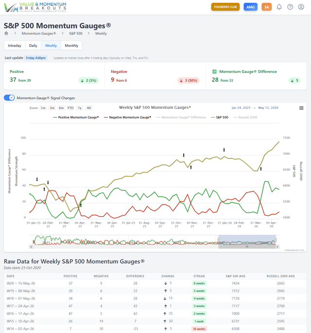311x333 pixels.
Task: Set chart zoom to YTD
Action: [70, 108]
